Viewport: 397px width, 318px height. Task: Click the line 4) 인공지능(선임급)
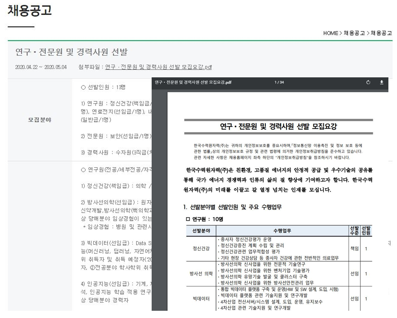point(116,284)
